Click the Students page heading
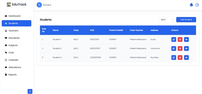Screen dimensions: 202x94 (x=46, y=20)
